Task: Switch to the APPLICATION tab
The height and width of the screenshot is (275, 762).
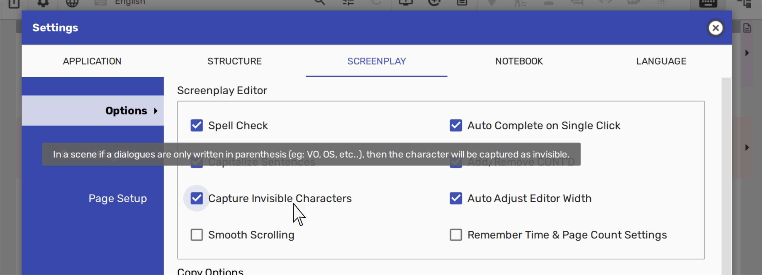Action: coord(92,61)
